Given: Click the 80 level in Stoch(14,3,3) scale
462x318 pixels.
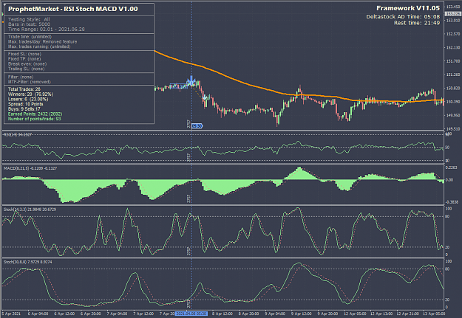Looking at the screenshot, I should click(447, 216).
